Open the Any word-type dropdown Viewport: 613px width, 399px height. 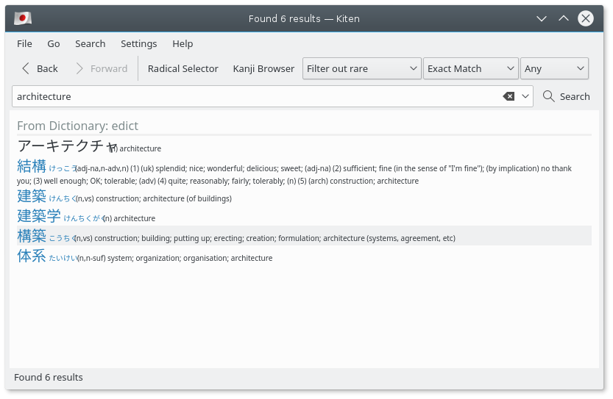(554, 68)
